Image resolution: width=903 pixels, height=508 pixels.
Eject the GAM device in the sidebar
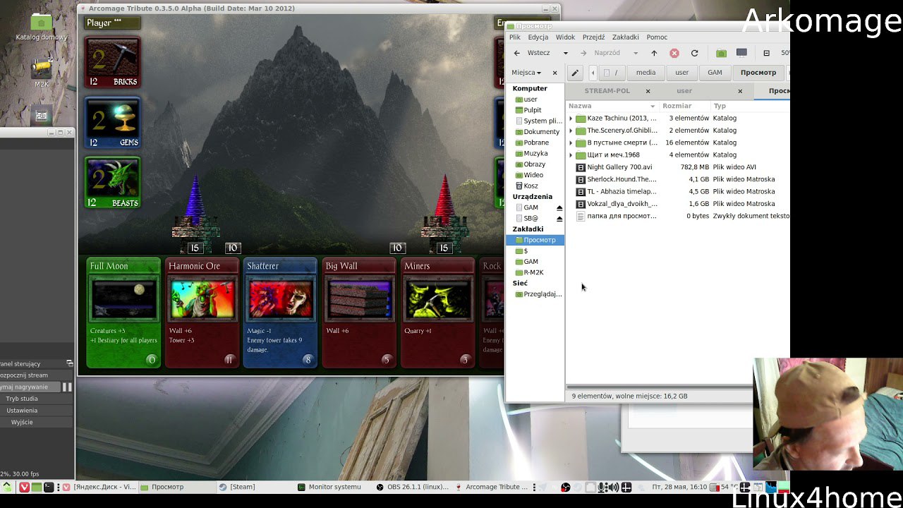[559, 207]
